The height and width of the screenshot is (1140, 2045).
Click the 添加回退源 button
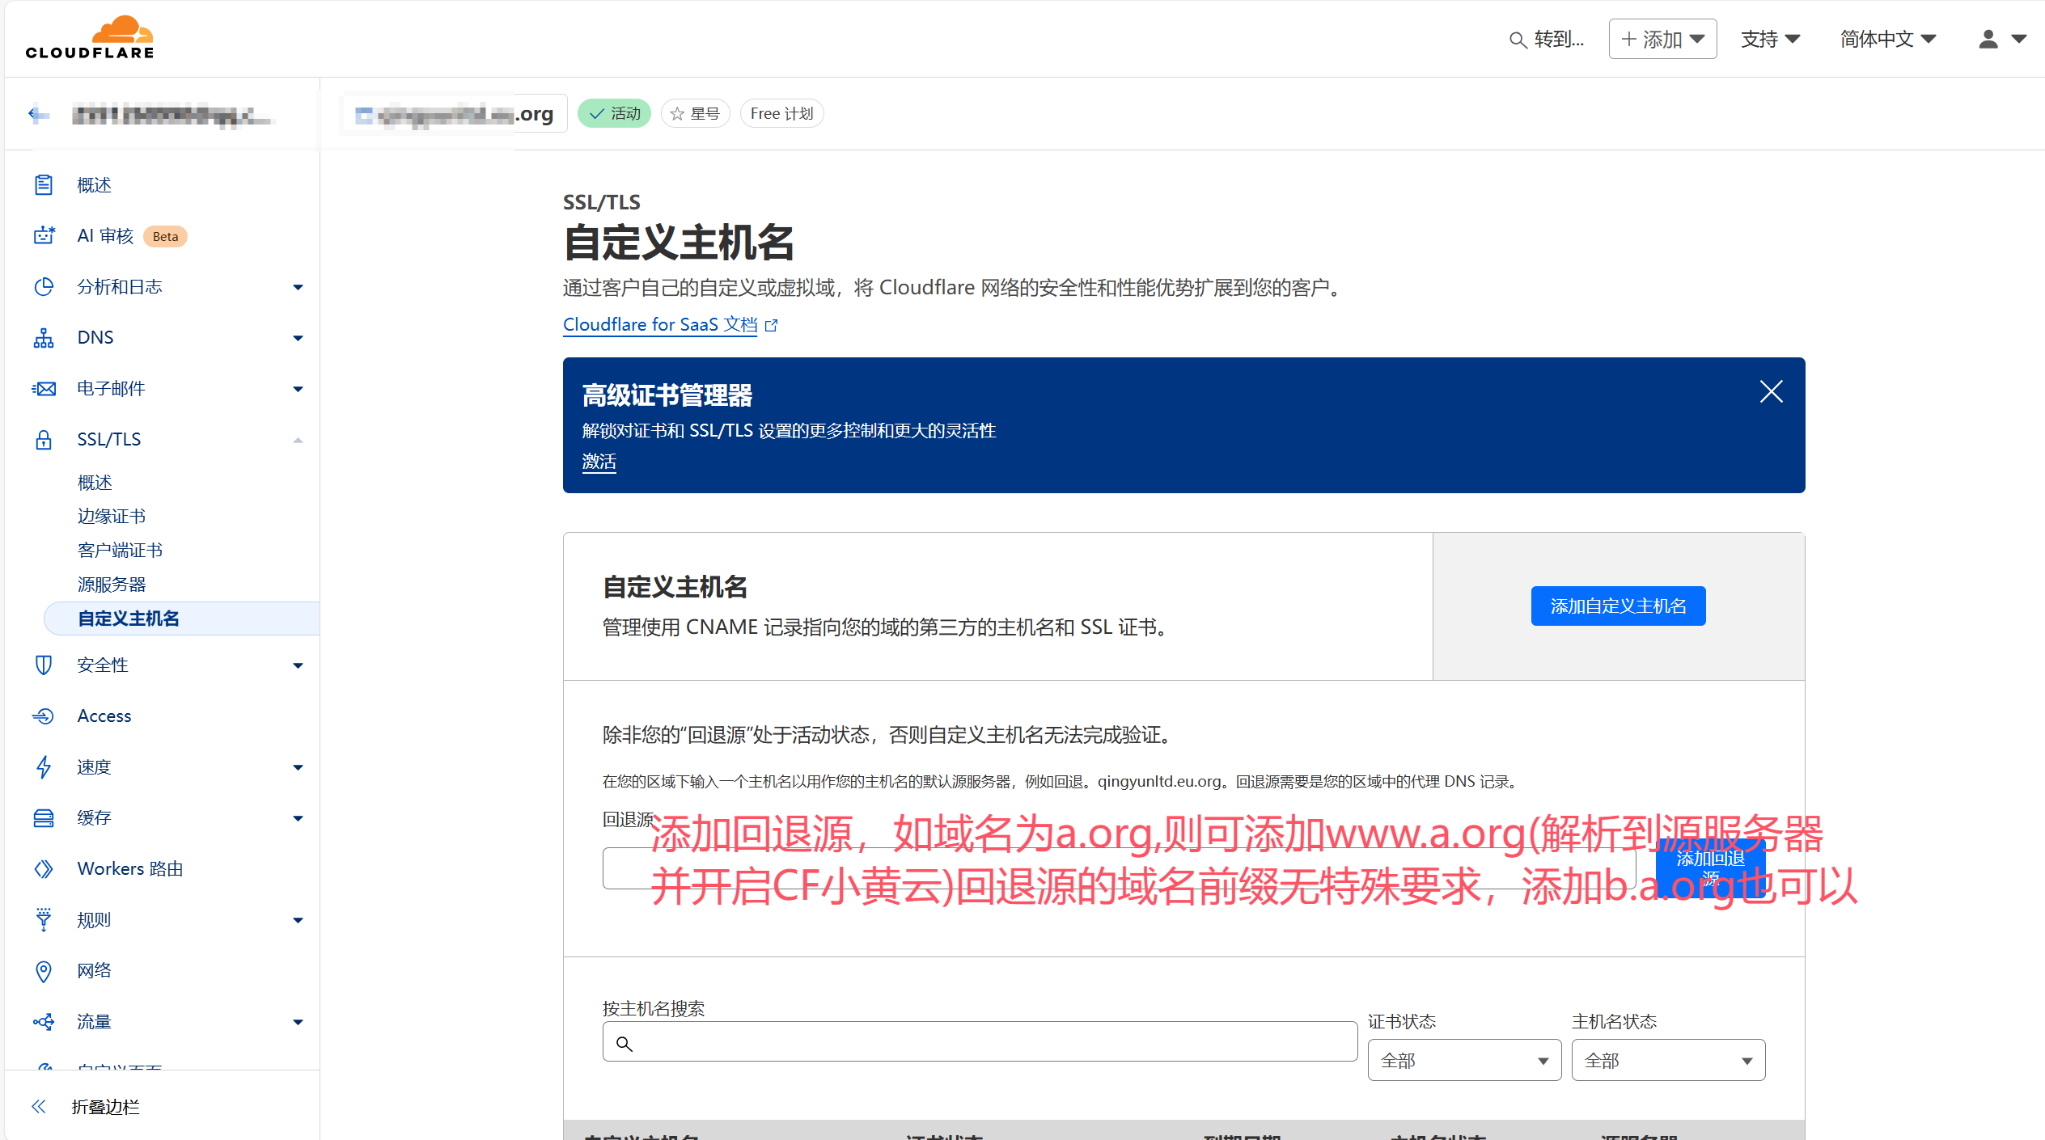click(x=1710, y=868)
